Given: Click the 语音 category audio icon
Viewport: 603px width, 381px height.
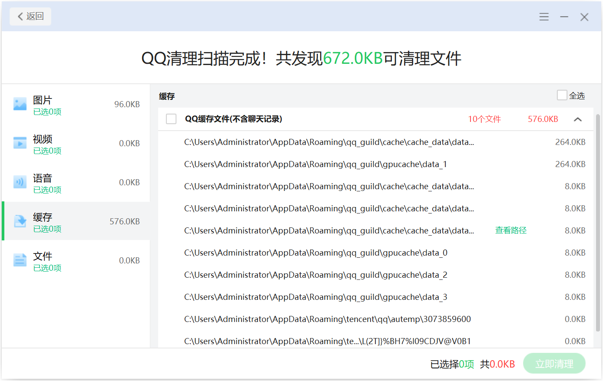Looking at the screenshot, I should [20, 182].
